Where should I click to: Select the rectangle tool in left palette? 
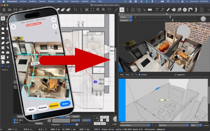[x=3, y=38]
